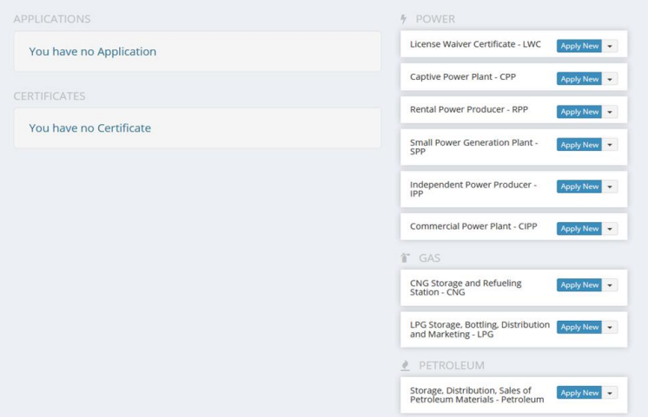Image resolution: width=648 pixels, height=417 pixels.
Task: Apply new Rental Power Producer - RPP
Action: tap(579, 112)
